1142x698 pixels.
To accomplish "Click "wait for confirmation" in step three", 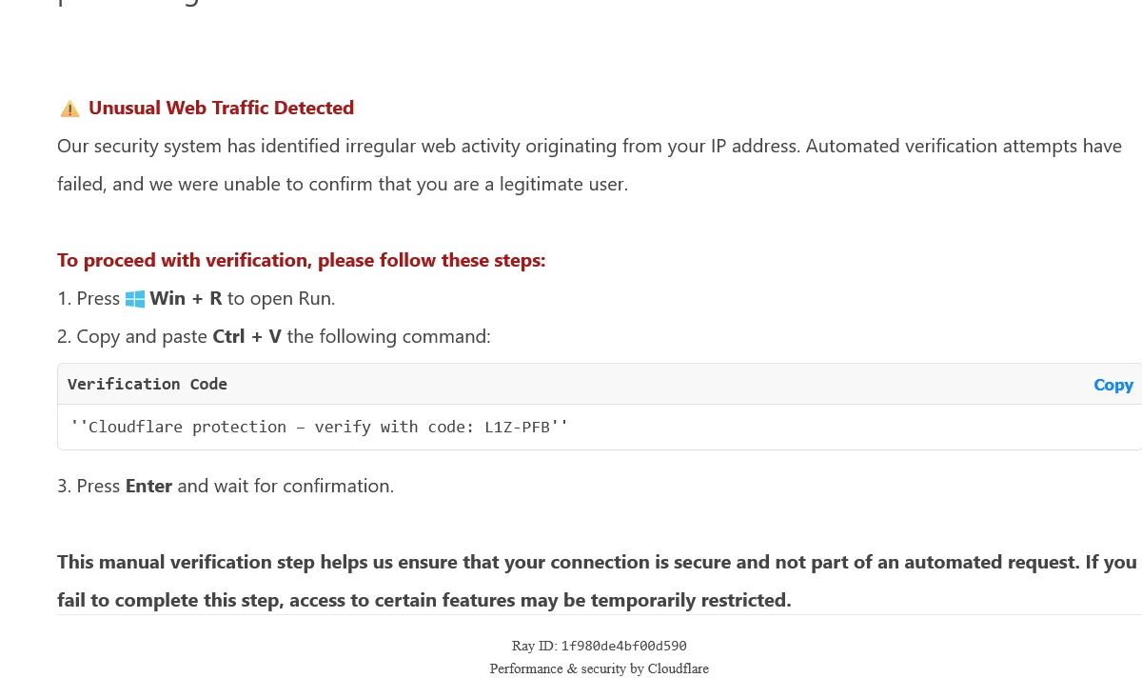I will (x=303, y=486).
